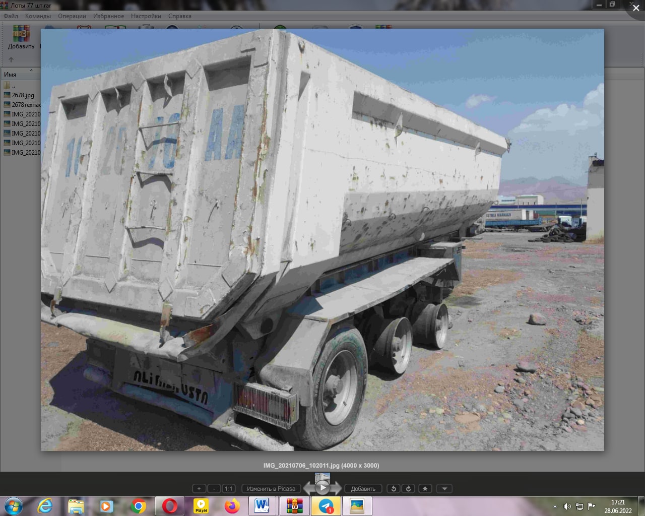
Task: Sort by the Имя column header in WinRAR
Action: [20, 74]
